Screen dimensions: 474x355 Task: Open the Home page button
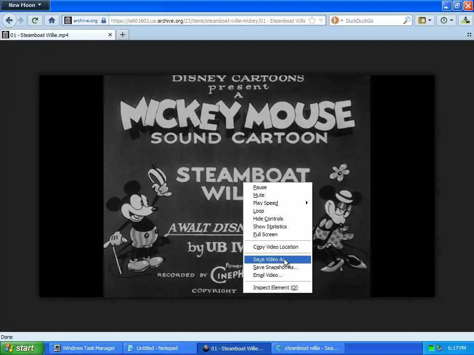[52, 20]
